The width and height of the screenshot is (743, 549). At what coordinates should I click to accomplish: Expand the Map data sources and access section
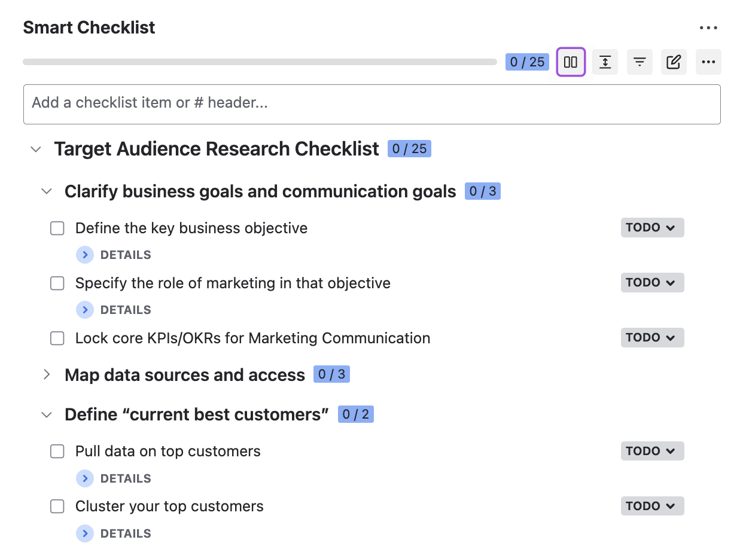(46, 374)
